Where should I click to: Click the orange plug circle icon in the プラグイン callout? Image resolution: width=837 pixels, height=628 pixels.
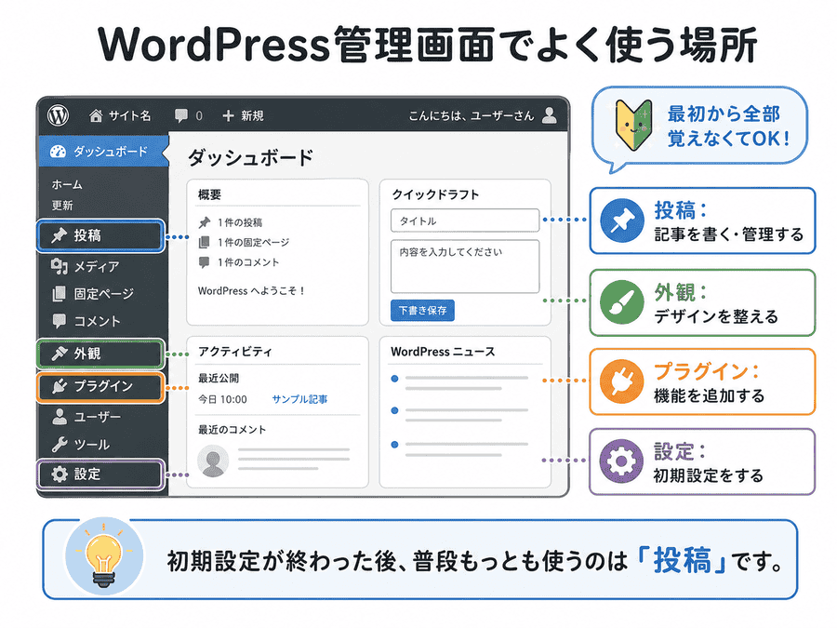[x=621, y=381]
